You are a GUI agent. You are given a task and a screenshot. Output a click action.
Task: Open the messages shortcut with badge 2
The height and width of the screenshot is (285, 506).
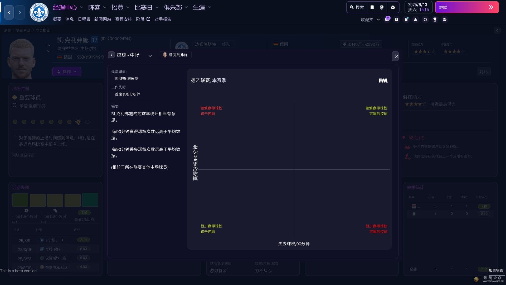coord(387,20)
